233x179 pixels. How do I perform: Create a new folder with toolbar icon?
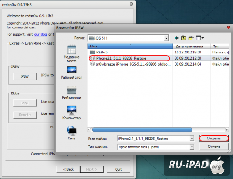click(191, 38)
